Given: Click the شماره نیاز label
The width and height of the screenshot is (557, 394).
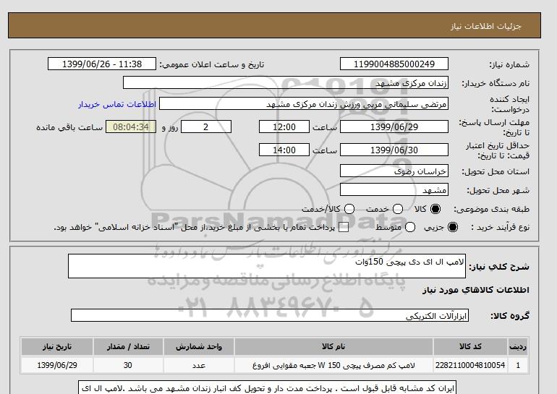Looking at the screenshot, I should pyautogui.click(x=509, y=64).
